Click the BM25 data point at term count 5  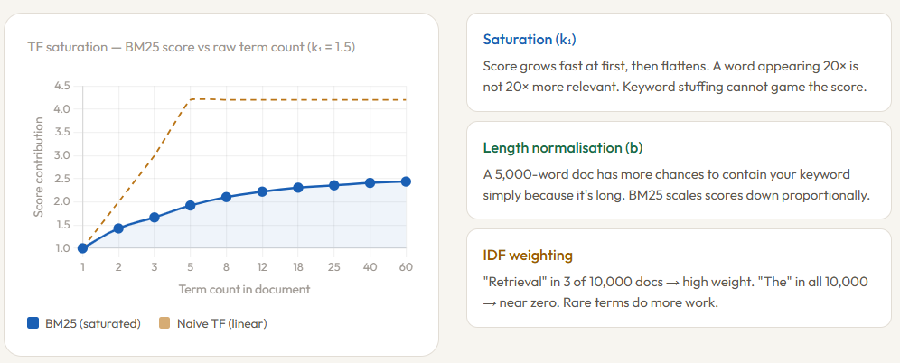[x=191, y=205]
